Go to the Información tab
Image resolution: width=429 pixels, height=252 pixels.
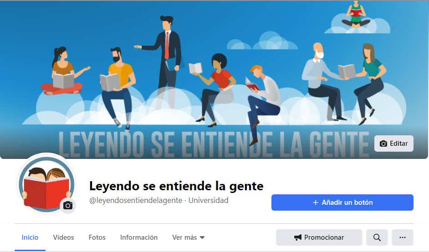point(139,237)
